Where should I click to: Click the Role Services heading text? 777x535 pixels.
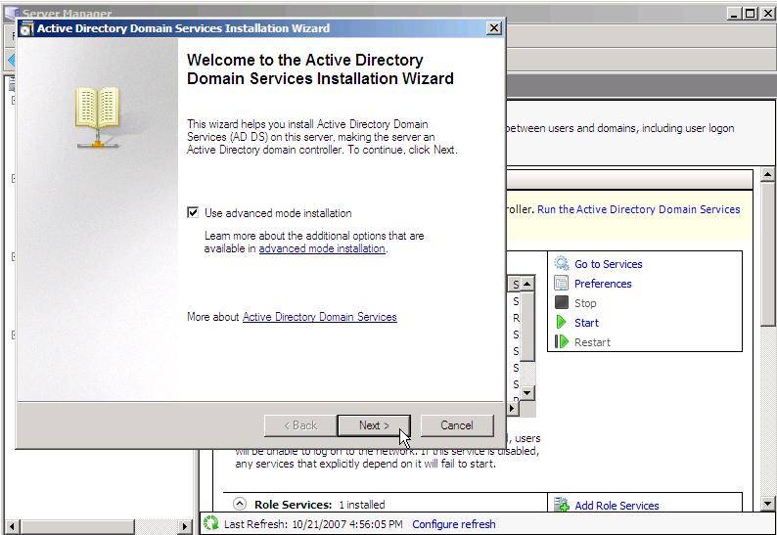click(x=293, y=505)
